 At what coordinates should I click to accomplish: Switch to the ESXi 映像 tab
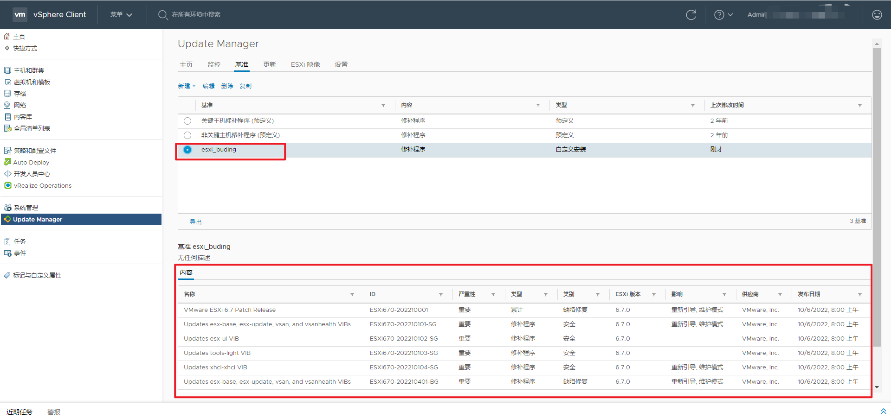305,64
